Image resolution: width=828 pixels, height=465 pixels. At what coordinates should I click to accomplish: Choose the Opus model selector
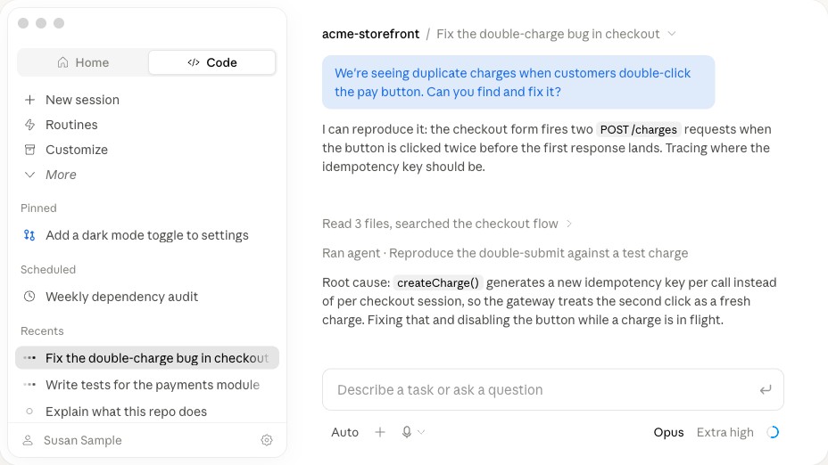point(668,432)
